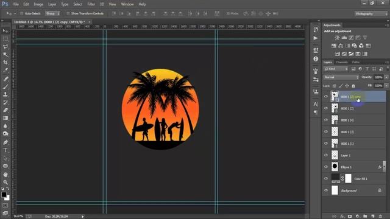
Task: Add layer mask icon at panel bottom
Action: click(350, 217)
